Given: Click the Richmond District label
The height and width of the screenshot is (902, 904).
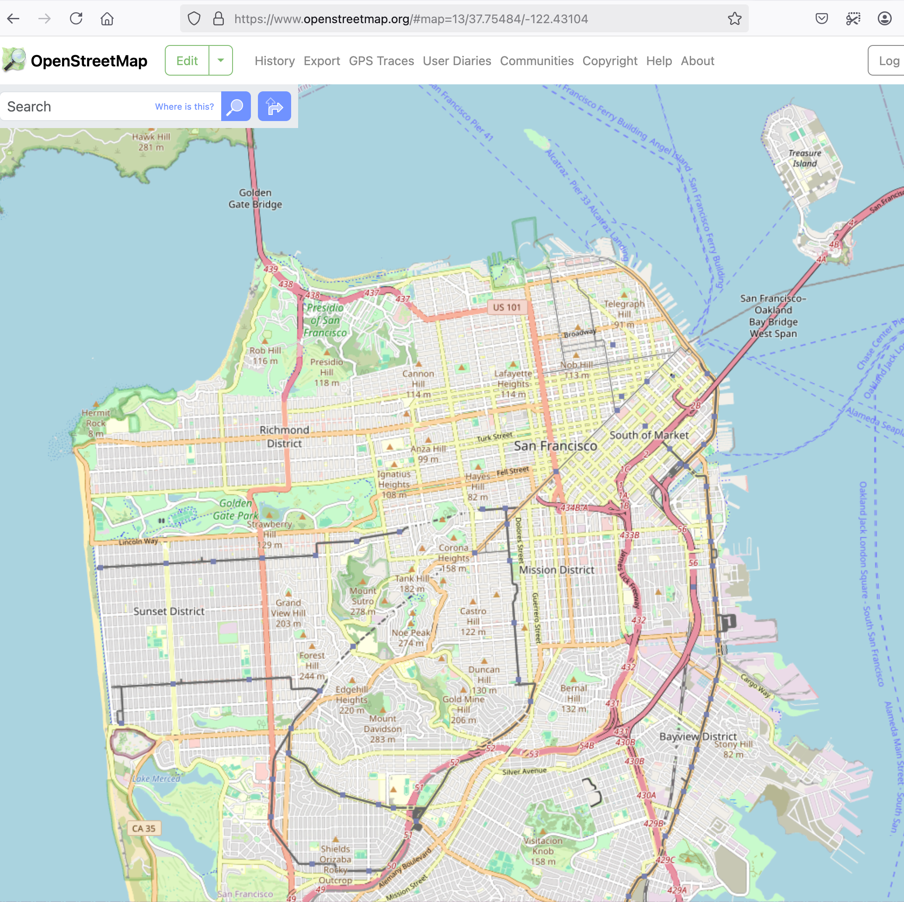Looking at the screenshot, I should (x=284, y=437).
